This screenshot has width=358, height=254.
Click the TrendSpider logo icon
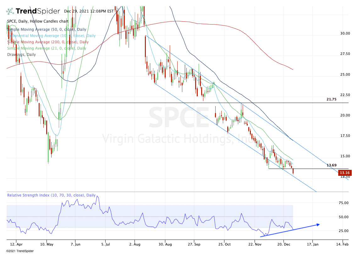click(10, 11)
